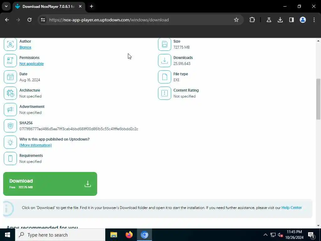The height and width of the screenshot is (241, 321).
Task: Open the browser downloads tray icon
Action: [280, 20]
